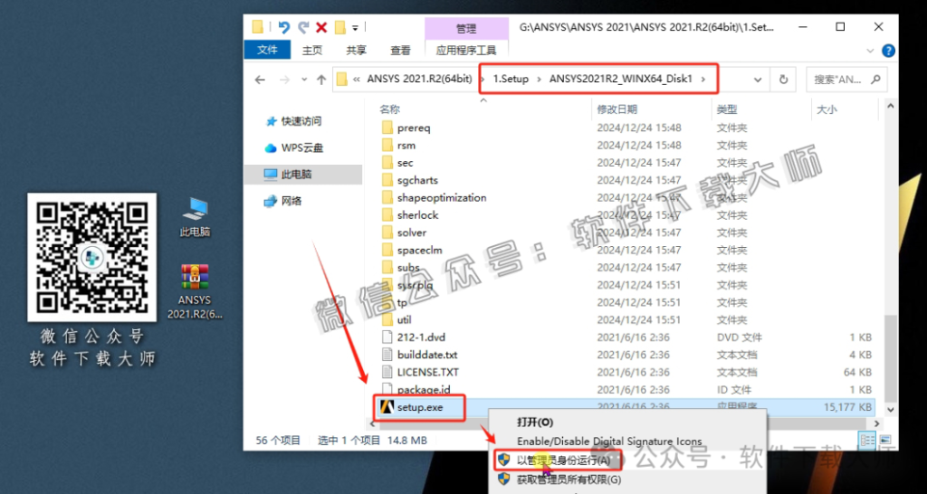Click the forward navigation arrow

pos(285,80)
